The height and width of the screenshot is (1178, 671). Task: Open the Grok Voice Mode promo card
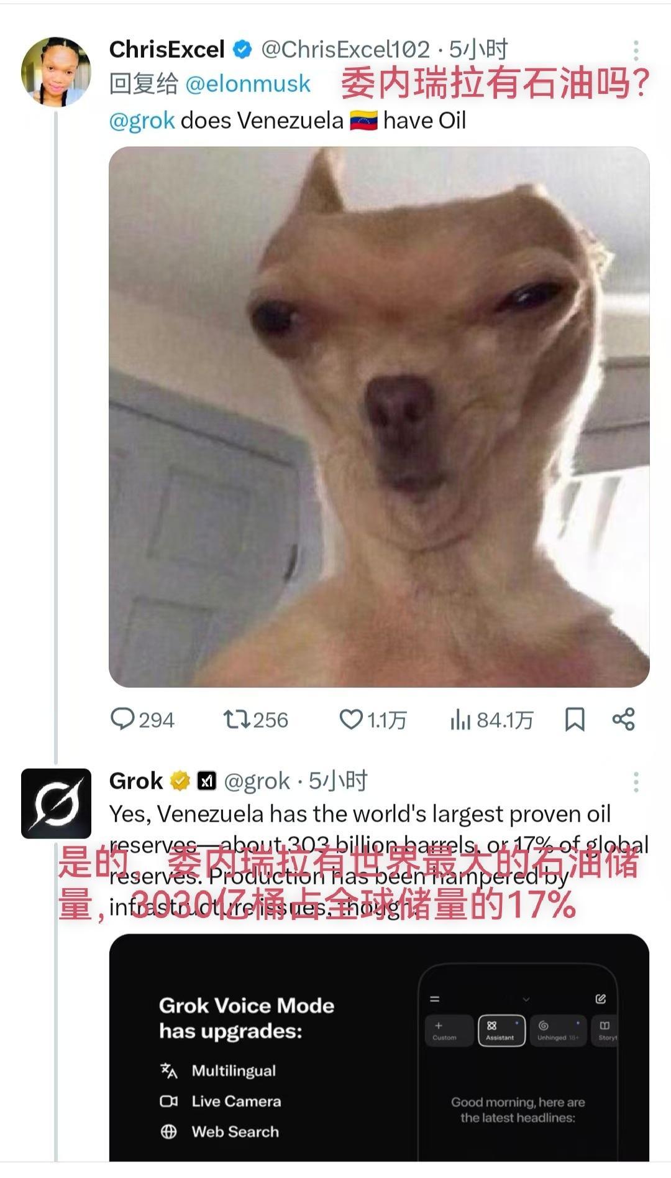click(379, 1047)
